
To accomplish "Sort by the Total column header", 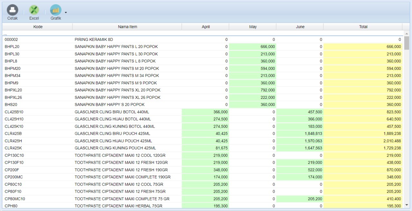I will click(363, 27).
